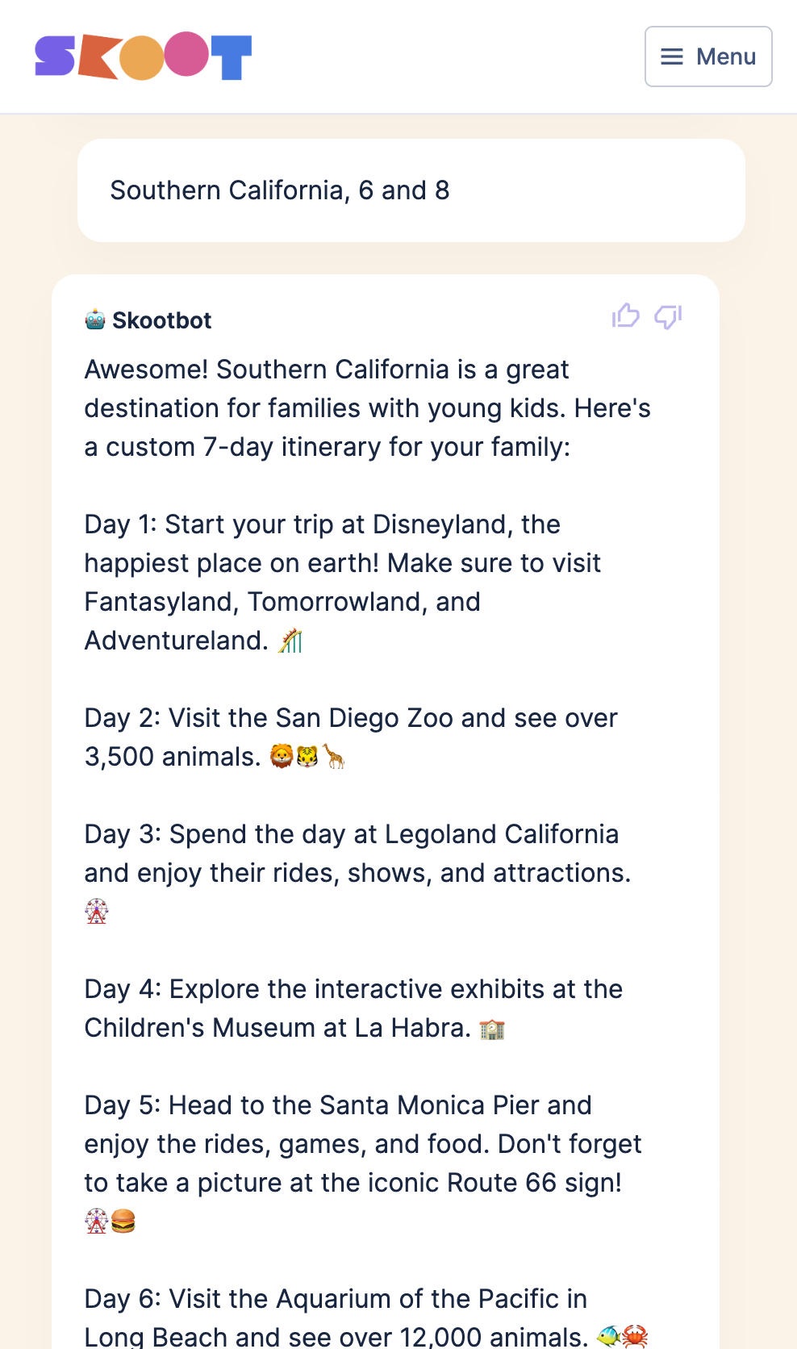Click the roller coaster emoji after Adventureland
The image size is (797, 1349).
[290, 641]
